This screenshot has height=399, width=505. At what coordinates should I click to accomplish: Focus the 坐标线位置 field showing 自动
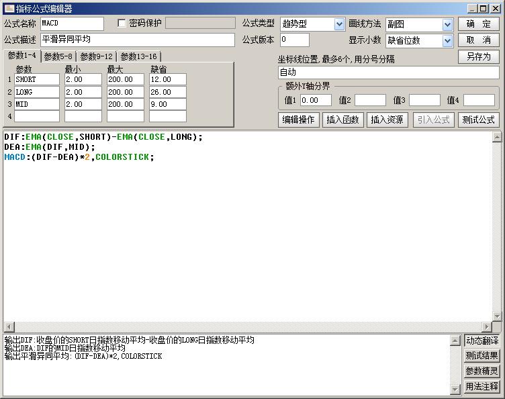point(388,73)
